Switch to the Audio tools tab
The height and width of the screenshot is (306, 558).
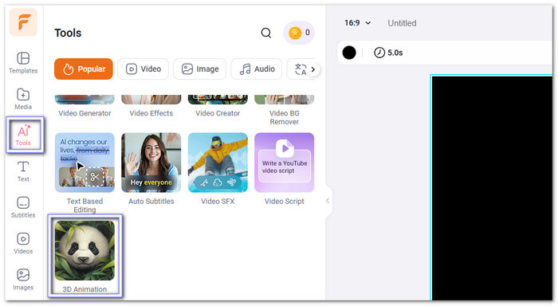point(257,69)
